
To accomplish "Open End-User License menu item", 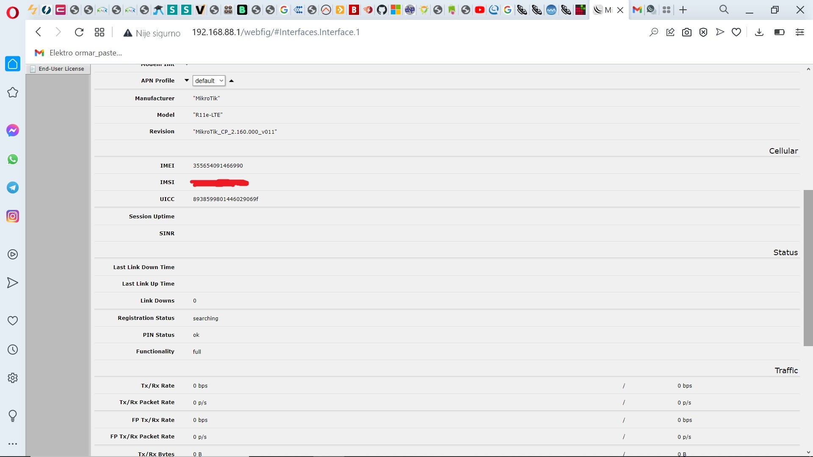I will point(61,69).
